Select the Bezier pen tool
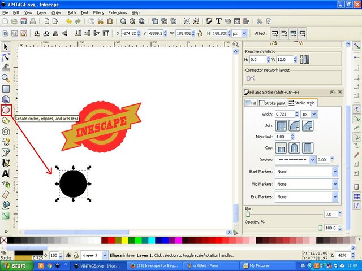 pyautogui.click(x=6, y=152)
